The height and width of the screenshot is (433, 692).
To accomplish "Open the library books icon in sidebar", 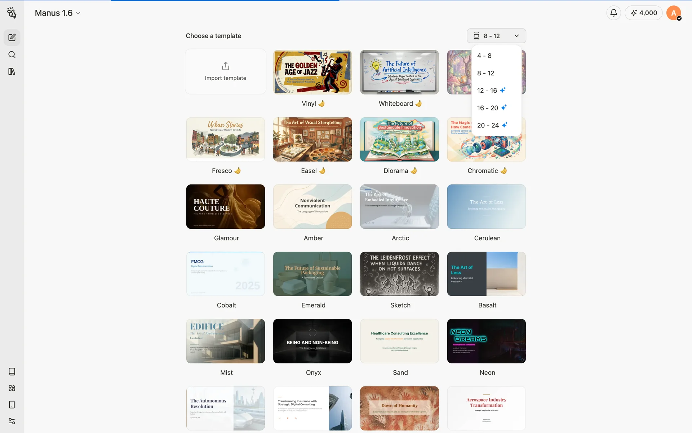I will tap(12, 71).
